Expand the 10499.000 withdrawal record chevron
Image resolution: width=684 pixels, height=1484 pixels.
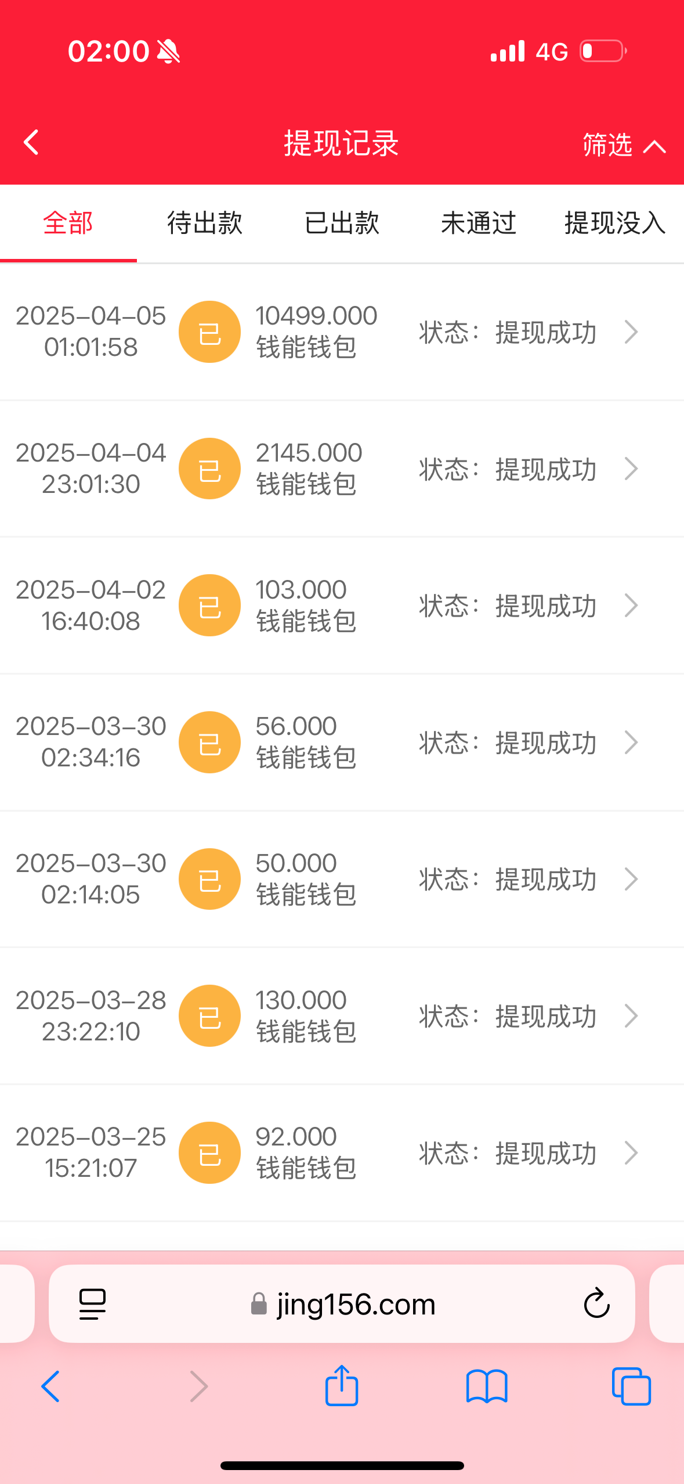631,332
